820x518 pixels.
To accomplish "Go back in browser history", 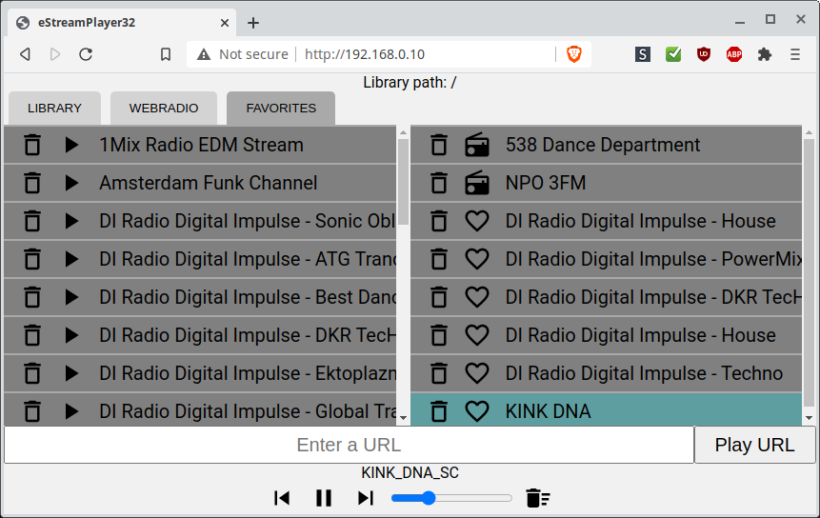I will tap(25, 54).
